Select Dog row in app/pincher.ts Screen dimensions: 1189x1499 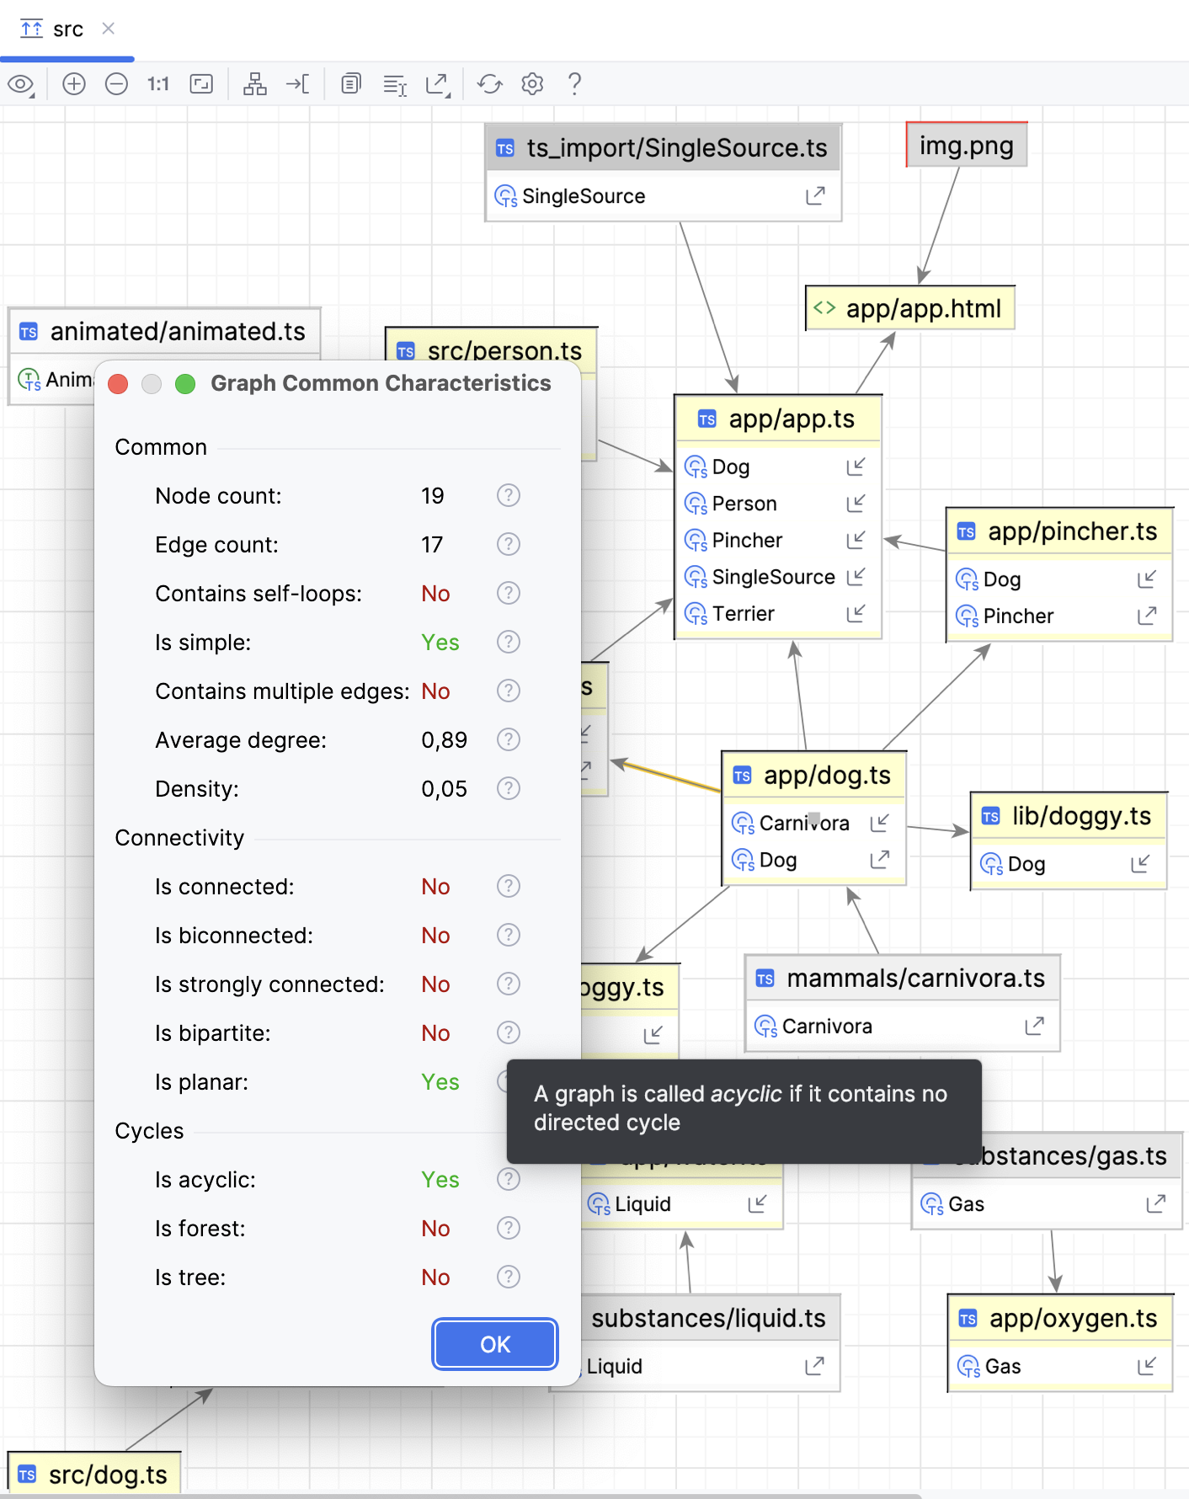(1059, 579)
